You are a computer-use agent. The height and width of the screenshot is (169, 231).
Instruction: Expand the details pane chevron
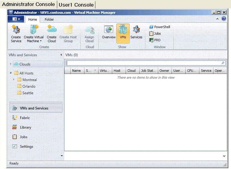[224, 156]
